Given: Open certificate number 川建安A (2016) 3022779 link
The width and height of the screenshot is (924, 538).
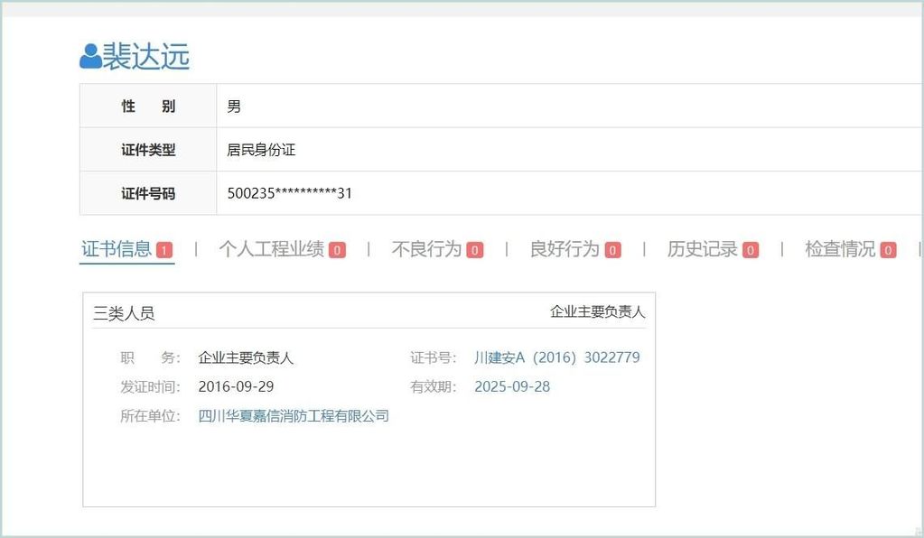Looking at the screenshot, I should (556, 357).
